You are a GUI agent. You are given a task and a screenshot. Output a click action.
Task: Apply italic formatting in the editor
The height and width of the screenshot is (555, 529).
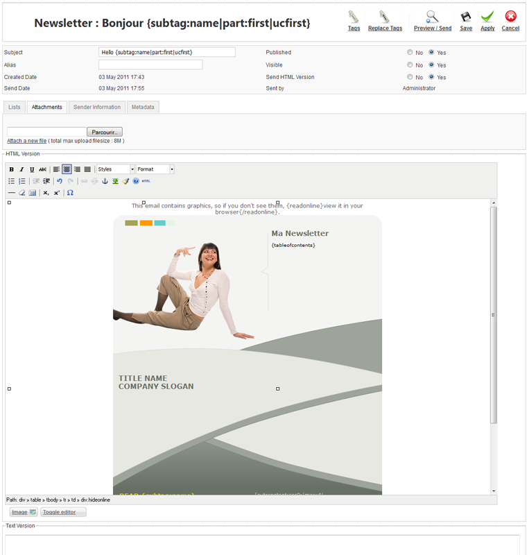pyautogui.click(x=21, y=169)
